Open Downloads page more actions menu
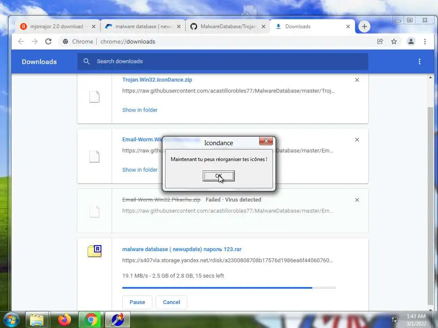The width and height of the screenshot is (438, 328). pyautogui.click(x=419, y=61)
